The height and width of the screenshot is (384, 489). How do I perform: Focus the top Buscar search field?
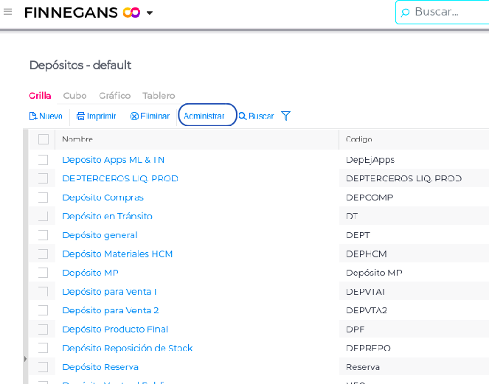446,12
